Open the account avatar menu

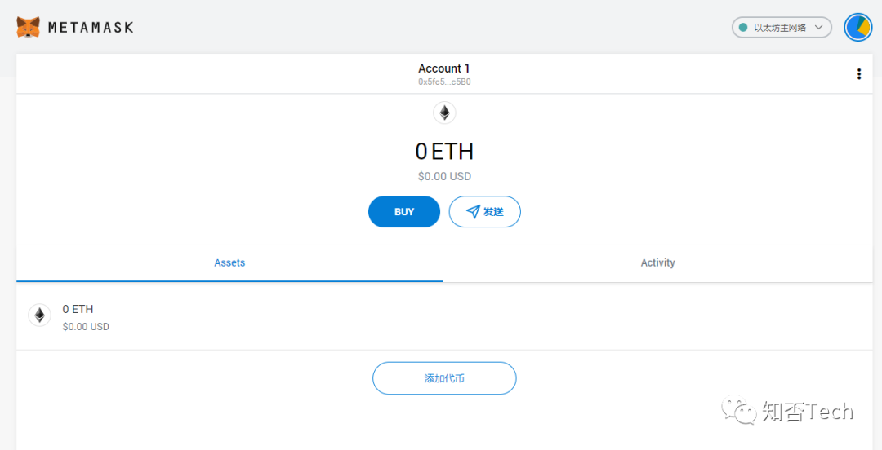tap(857, 27)
